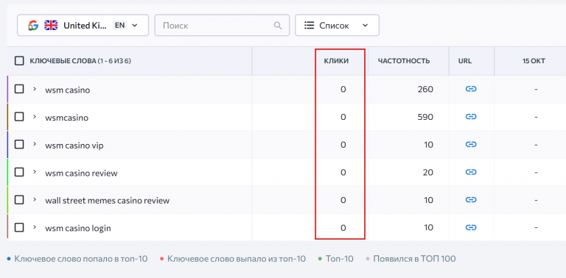The height and width of the screenshot is (278, 566).
Task: Click keyword wall street memes casino review
Action: coord(107,201)
